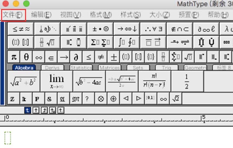Open the relational symbols palette (≤≠≈)
This screenshot has width=233, height=148.
click(x=21, y=29)
